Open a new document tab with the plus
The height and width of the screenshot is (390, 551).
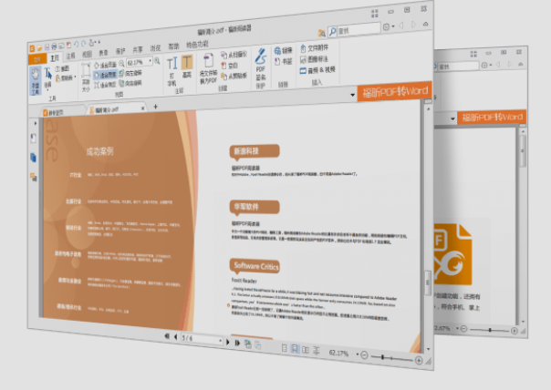pos(155,107)
